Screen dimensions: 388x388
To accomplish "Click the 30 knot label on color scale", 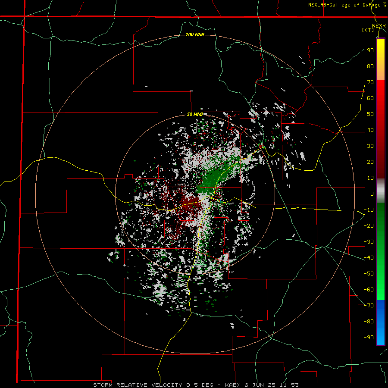I will pyautogui.click(x=370, y=146).
